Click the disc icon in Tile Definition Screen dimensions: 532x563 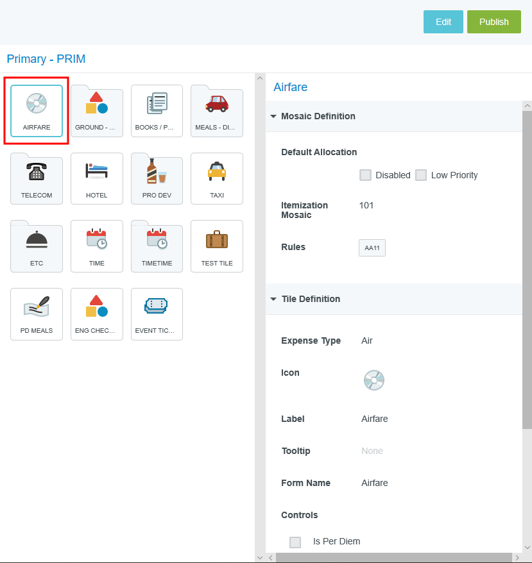pyautogui.click(x=374, y=380)
